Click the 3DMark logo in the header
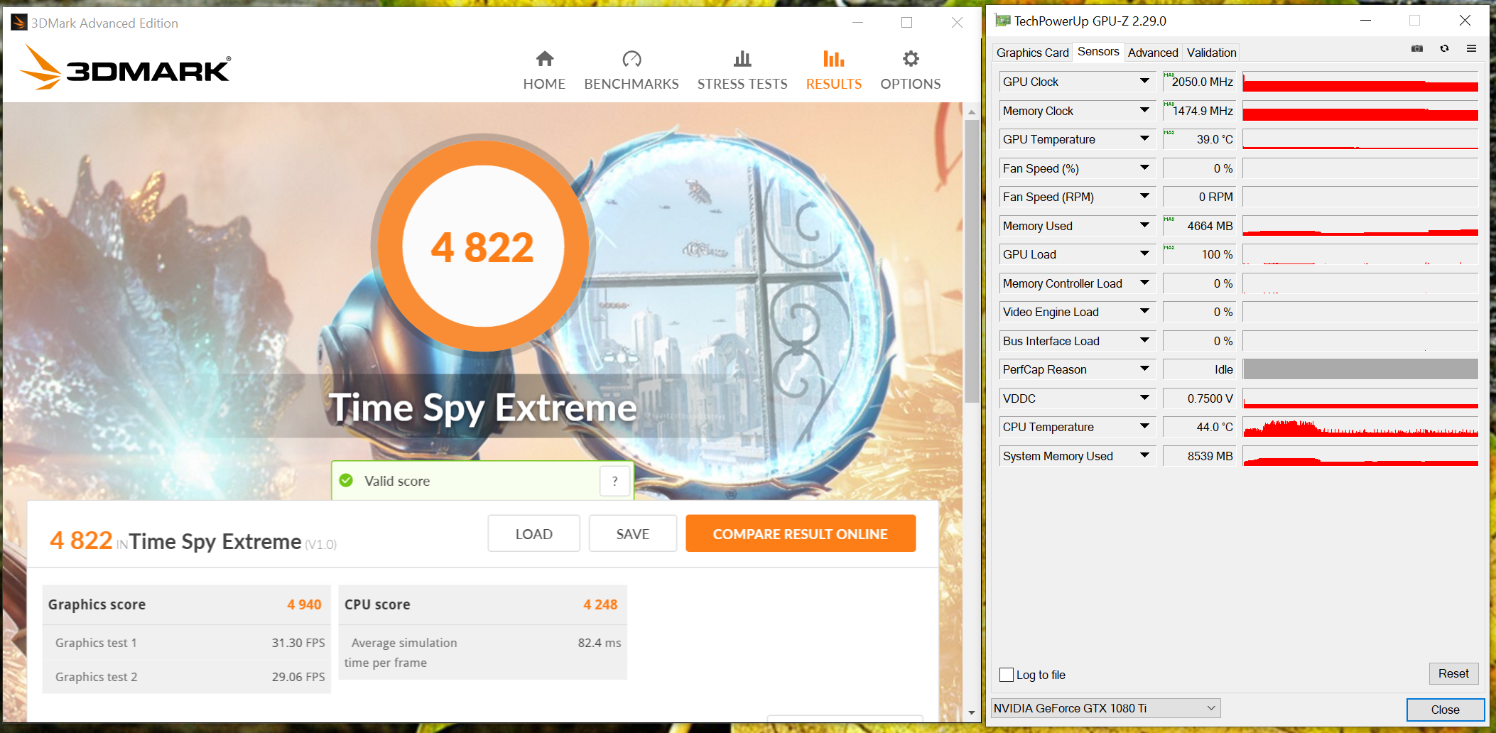 (125, 67)
